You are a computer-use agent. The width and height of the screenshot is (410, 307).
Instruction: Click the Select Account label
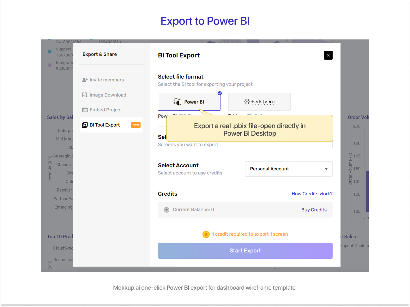(178, 165)
